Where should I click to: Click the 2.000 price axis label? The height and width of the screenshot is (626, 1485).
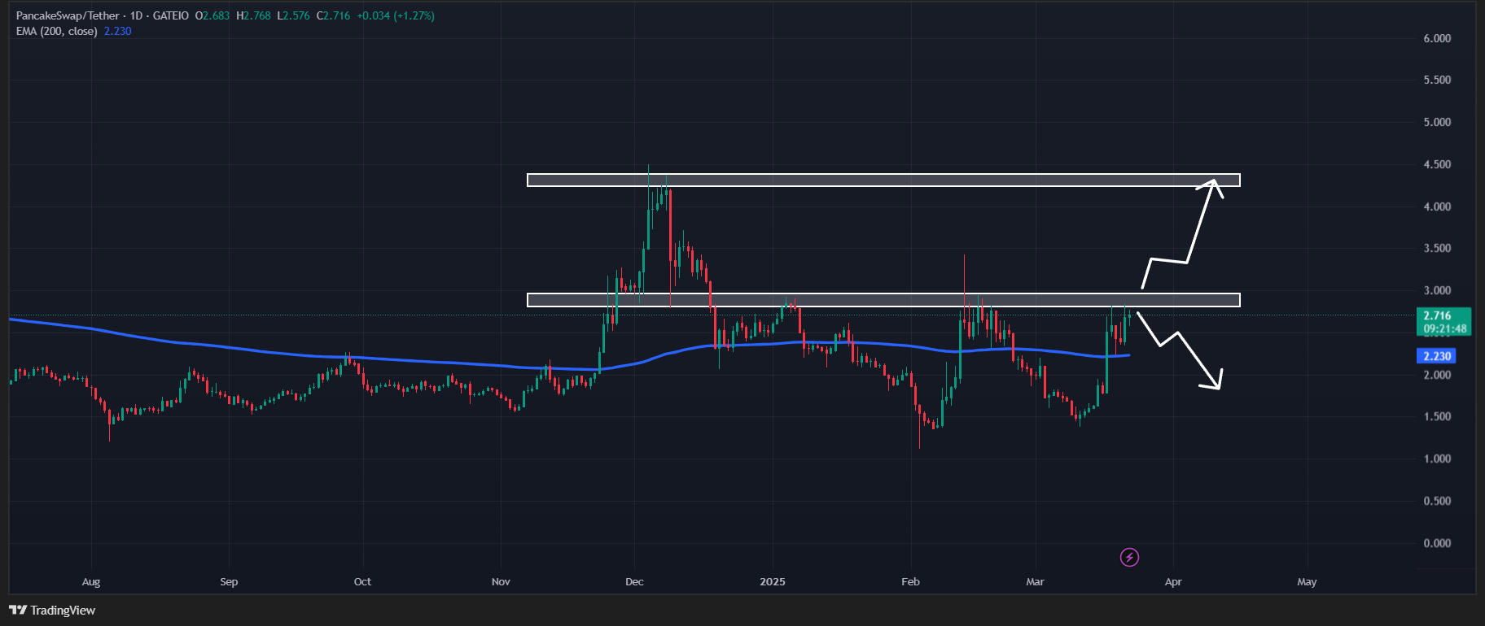pos(1437,375)
